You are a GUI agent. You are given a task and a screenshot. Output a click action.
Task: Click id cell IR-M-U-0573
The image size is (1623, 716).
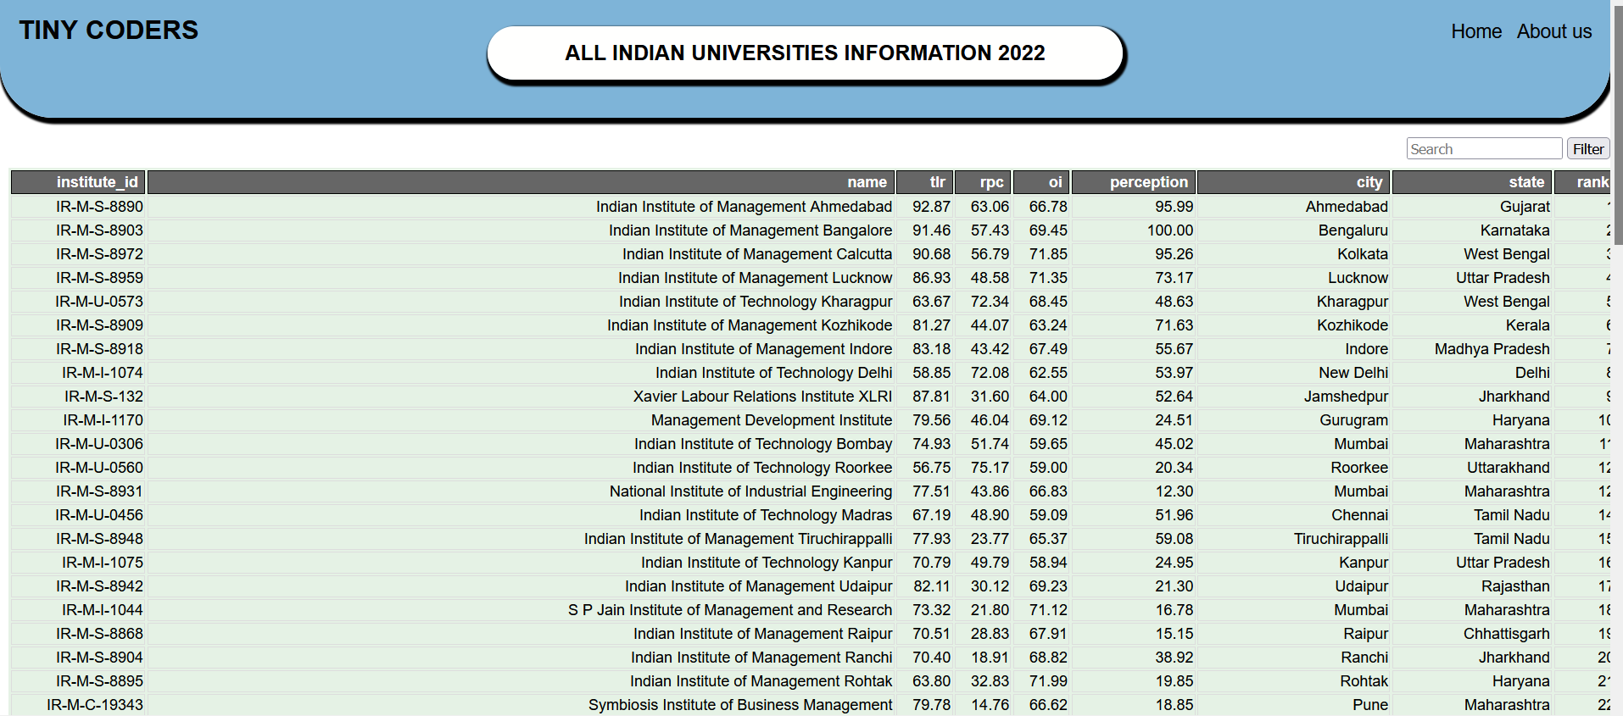click(x=78, y=302)
